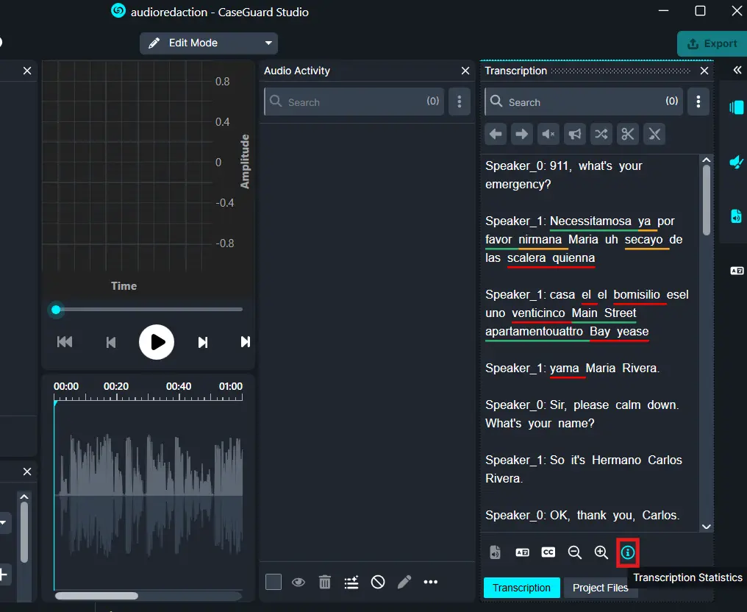Click the 00:40 timeline marker
This screenshot has height=612, width=747.
(178, 387)
